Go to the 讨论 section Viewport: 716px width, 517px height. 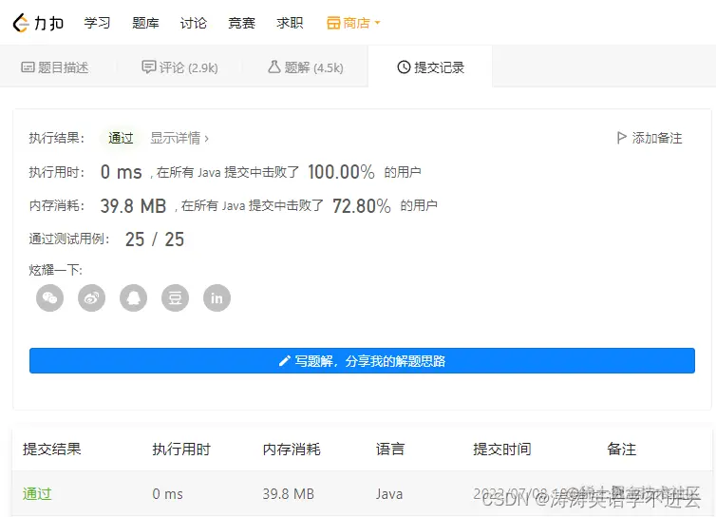(x=193, y=23)
